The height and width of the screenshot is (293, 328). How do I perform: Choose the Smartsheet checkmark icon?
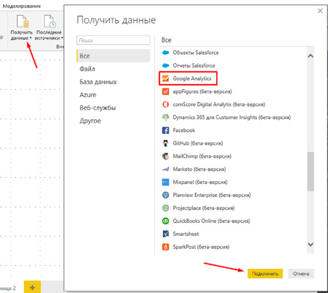[x=165, y=234]
